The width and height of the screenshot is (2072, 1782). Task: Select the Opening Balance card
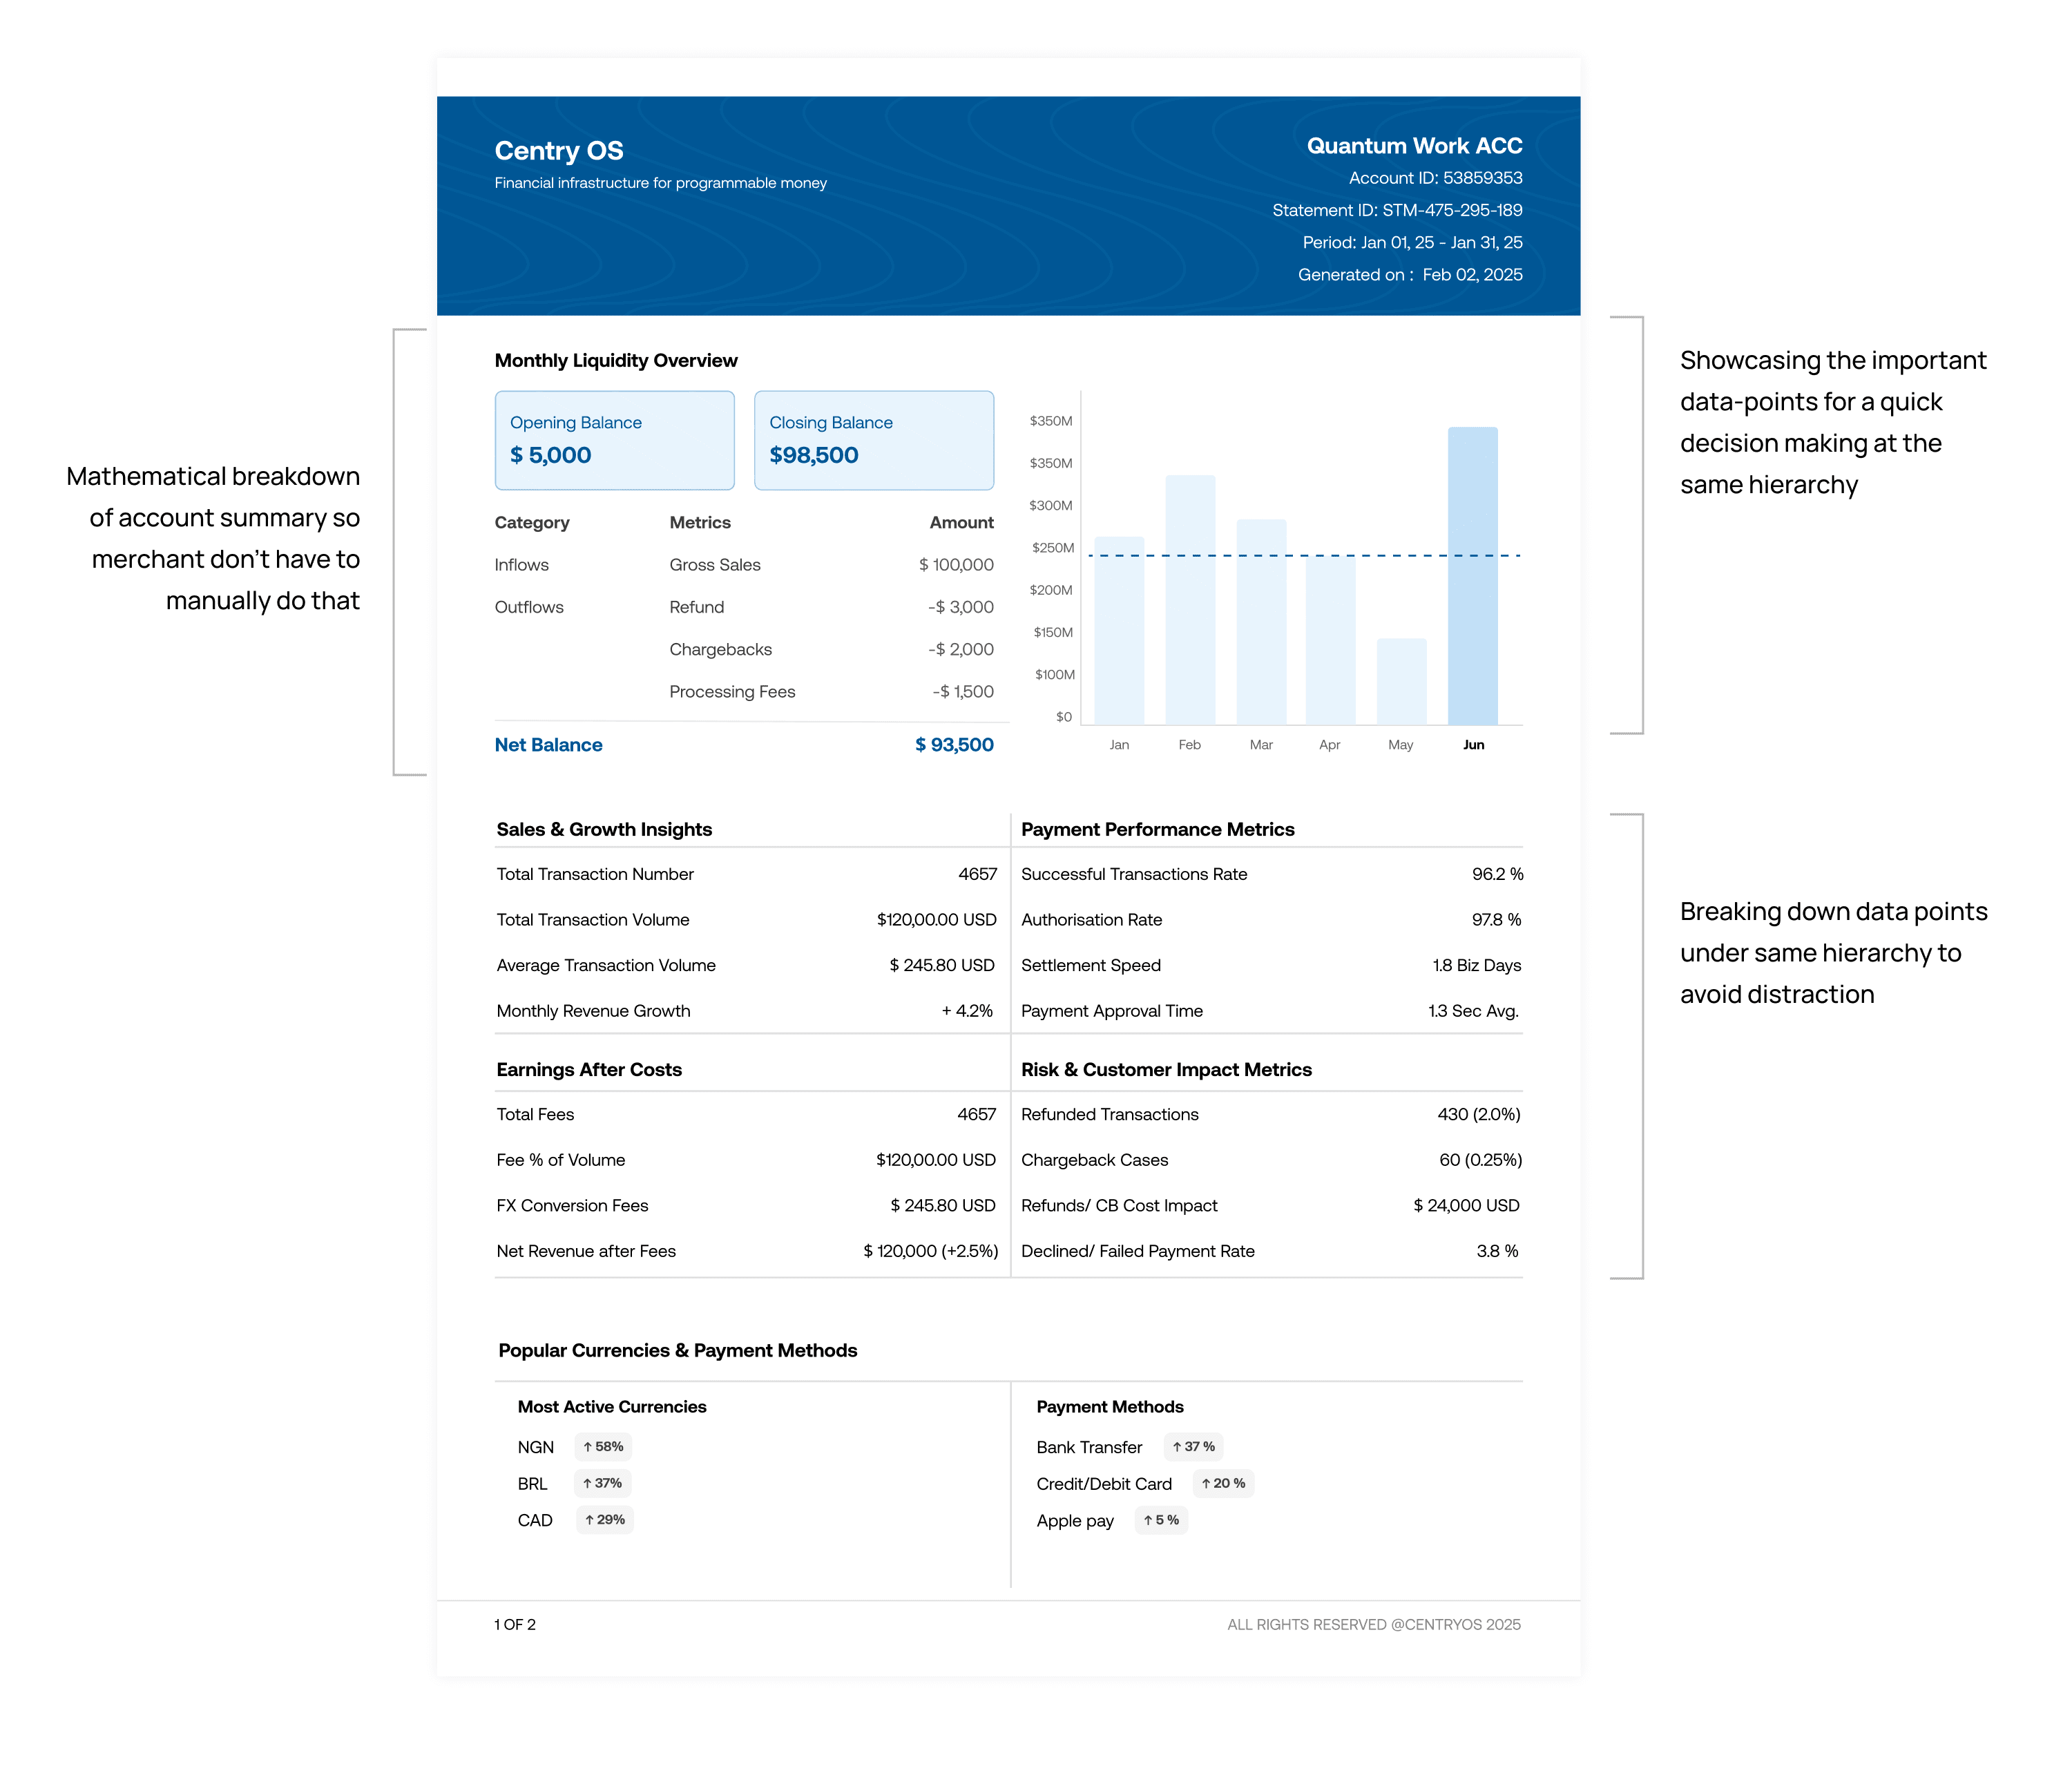click(614, 440)
